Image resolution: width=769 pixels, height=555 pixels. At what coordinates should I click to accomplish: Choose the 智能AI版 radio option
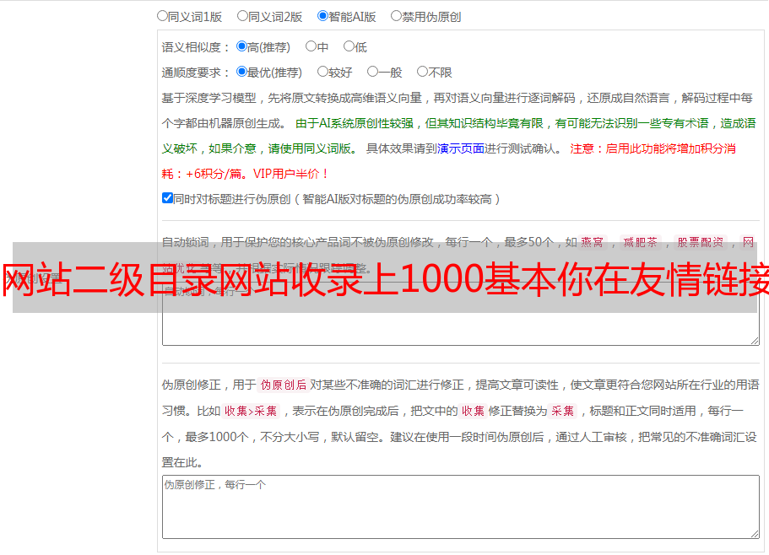click(x=322, y=16)
